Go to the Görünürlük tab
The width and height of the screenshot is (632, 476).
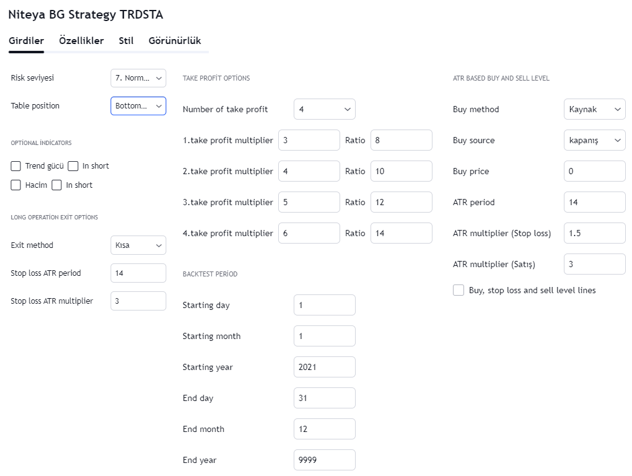(175, 41)
